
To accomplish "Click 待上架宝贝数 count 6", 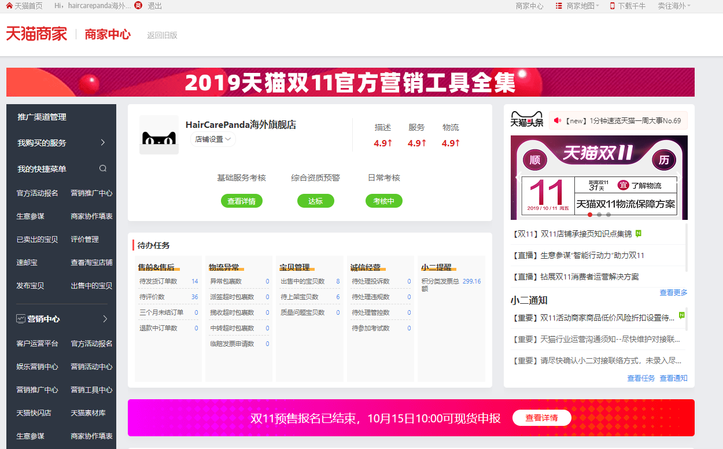I will (338, 297).
